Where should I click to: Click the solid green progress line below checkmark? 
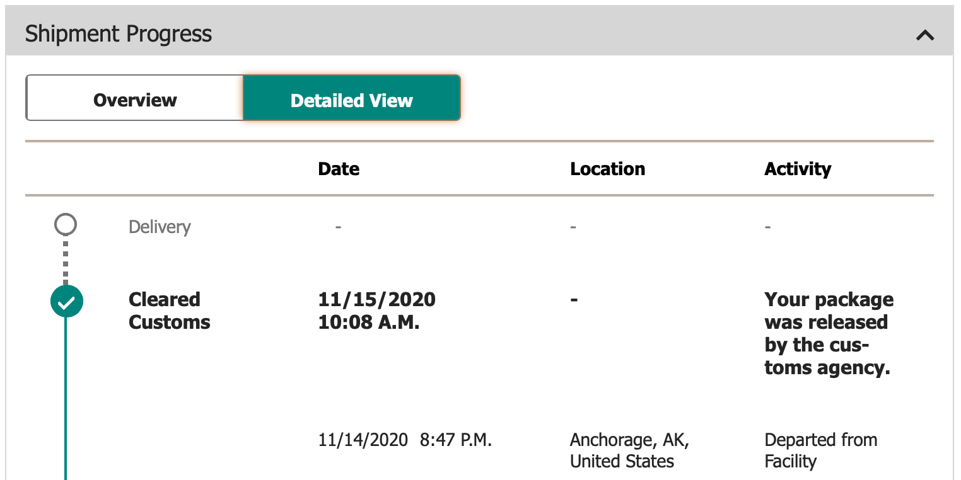[x=66, y=398]
